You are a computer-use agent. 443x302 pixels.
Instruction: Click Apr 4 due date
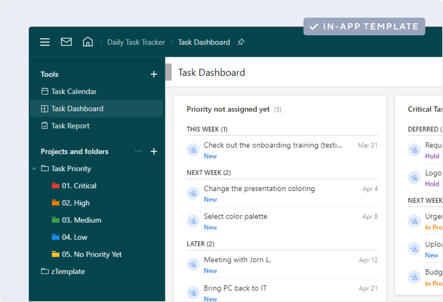(370, 189)
